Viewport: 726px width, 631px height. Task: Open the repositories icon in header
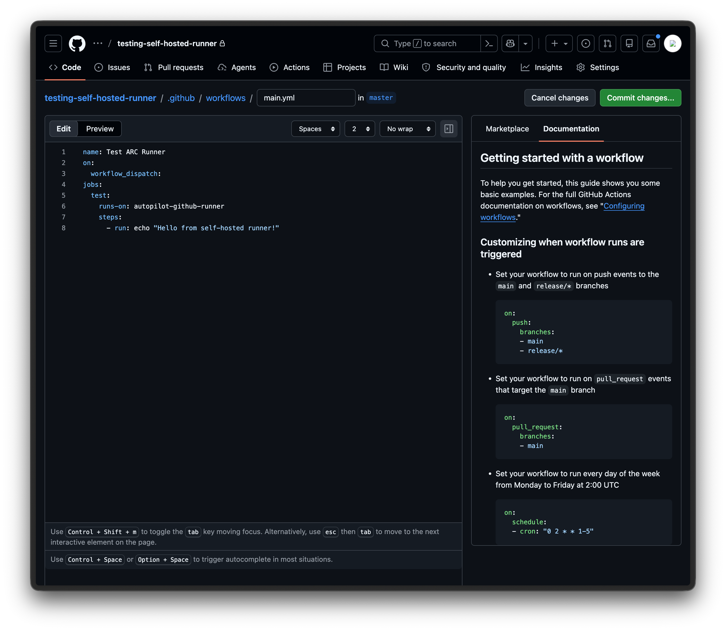click(629, 43)
